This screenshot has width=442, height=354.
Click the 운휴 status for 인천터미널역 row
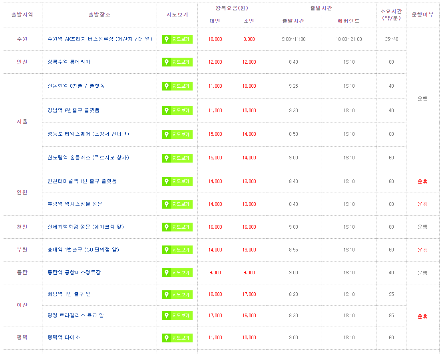[423, 181]
